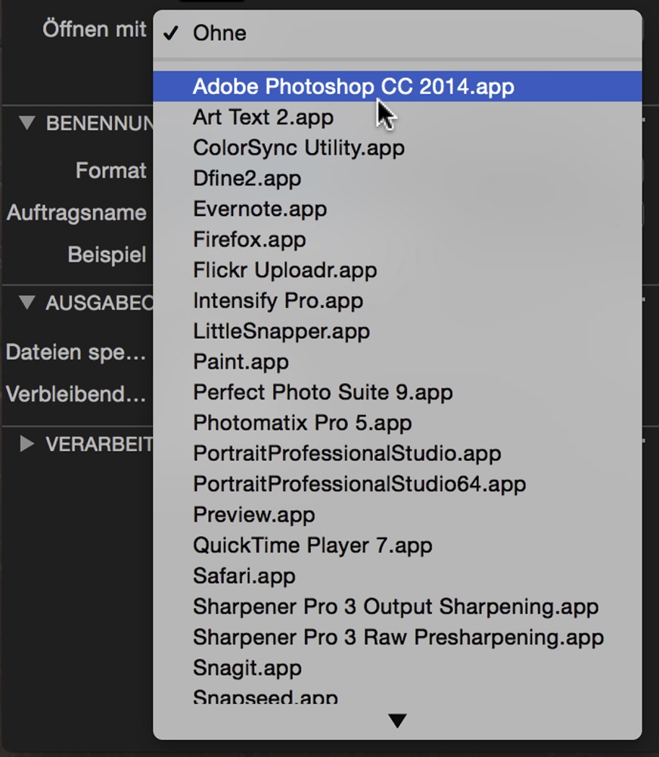Click the Format label
Viewport: 659px width, 757px height.
pos(110,170)
